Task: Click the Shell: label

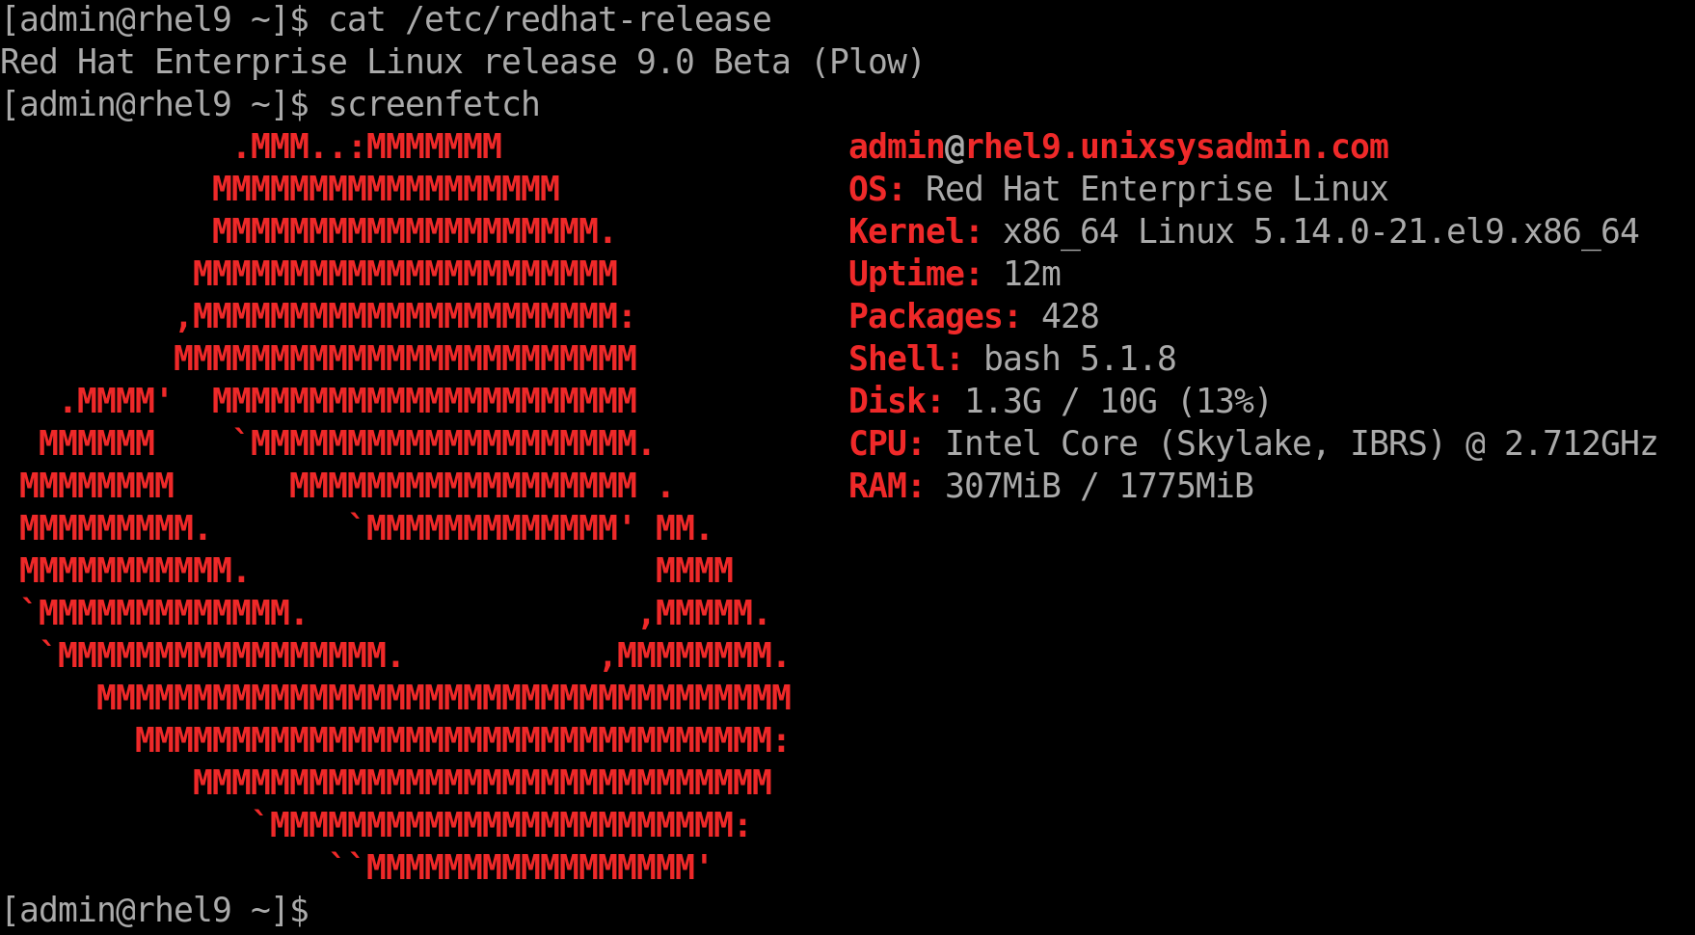Action: (x=905, y=359)
